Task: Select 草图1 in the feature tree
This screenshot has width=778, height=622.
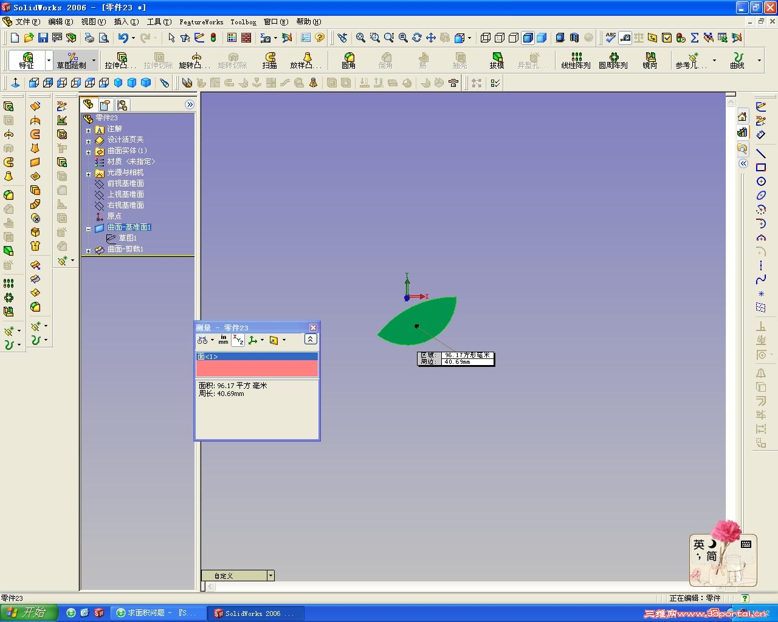Action: pos(127,238)
